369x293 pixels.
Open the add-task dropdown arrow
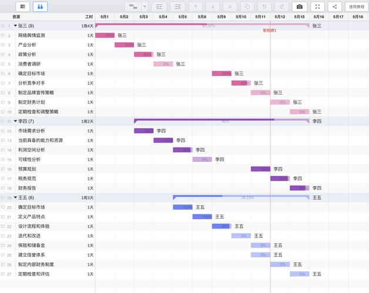pos(145,6)
